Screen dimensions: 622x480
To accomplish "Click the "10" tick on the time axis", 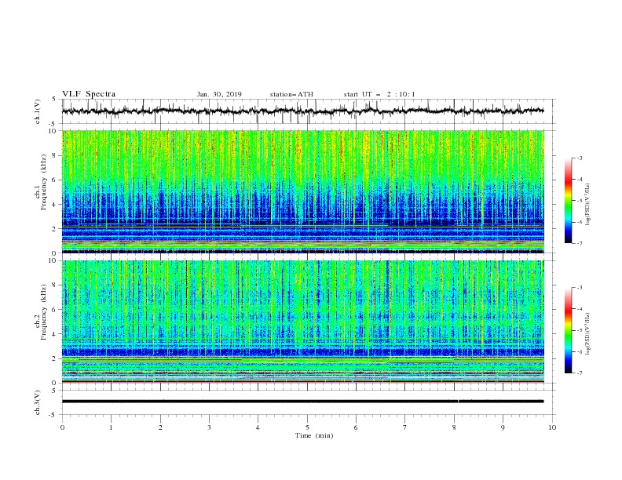I will click(x=552, y=427).
